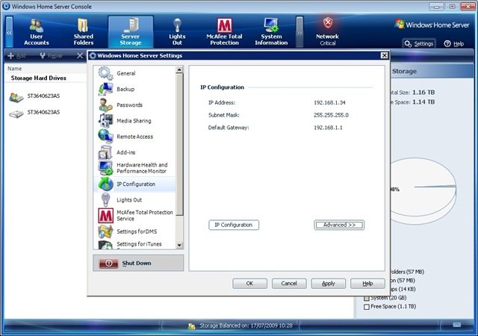The image size is (478, 336).
Task: Open console Help in the header
Action: point(454,44)
